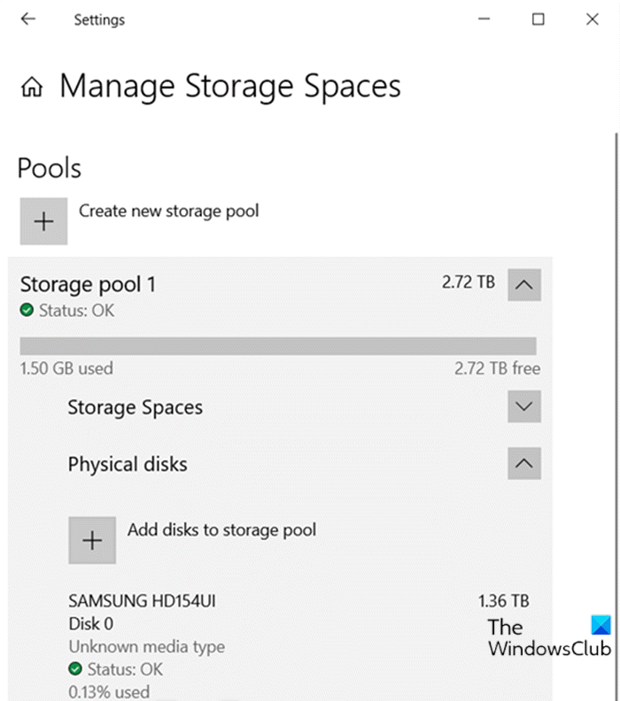The width and height of the screenshot is (620, 701).
Task: Click the vertical scrollbar on the right
Action: 615,266
